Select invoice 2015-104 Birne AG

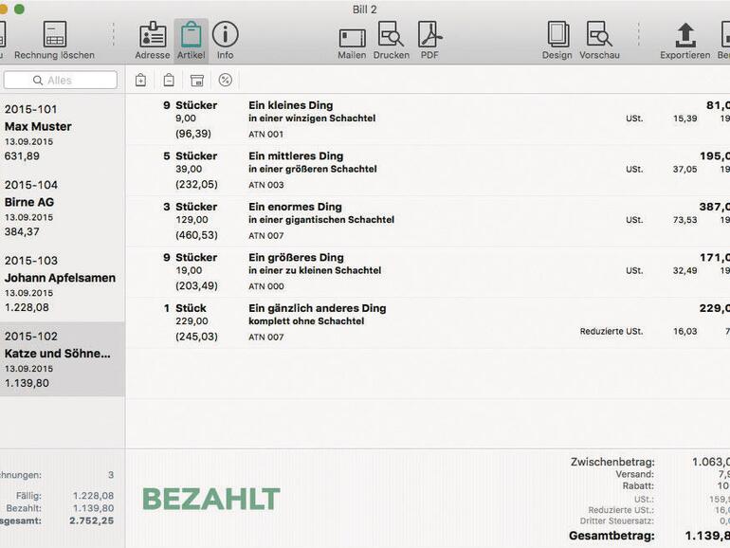tap(63, 209)
